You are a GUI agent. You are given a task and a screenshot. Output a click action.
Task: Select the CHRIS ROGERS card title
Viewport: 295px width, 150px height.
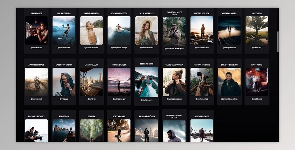point(147,64)
